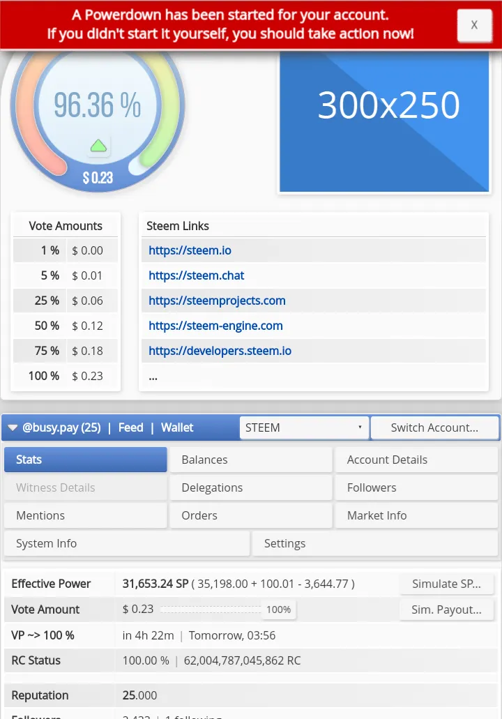This screenshot has width=502, height=719.
Task: Select the Settings tab
Action: pyautogui.click(x=375, y=543)
